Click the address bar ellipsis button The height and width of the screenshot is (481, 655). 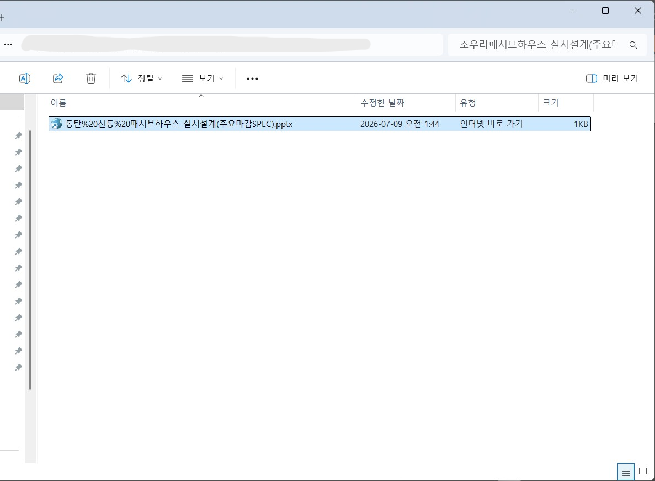[8, 44]
